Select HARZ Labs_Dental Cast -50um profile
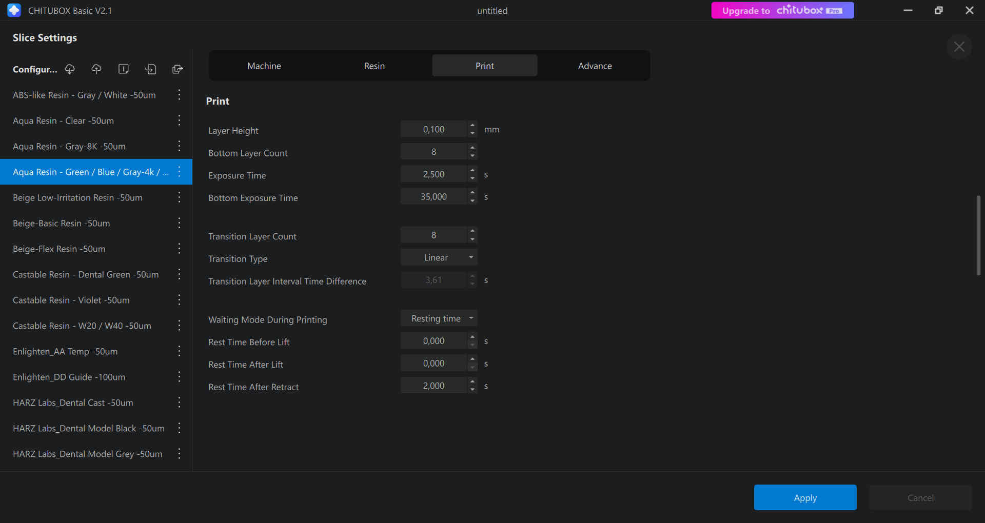This screenshot has width=985, height=523. (x=96, y=403)
